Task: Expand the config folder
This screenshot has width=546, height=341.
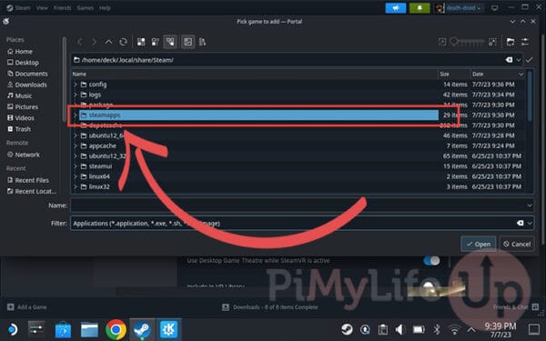Action: pyautogui.click(x=76, y=85)
